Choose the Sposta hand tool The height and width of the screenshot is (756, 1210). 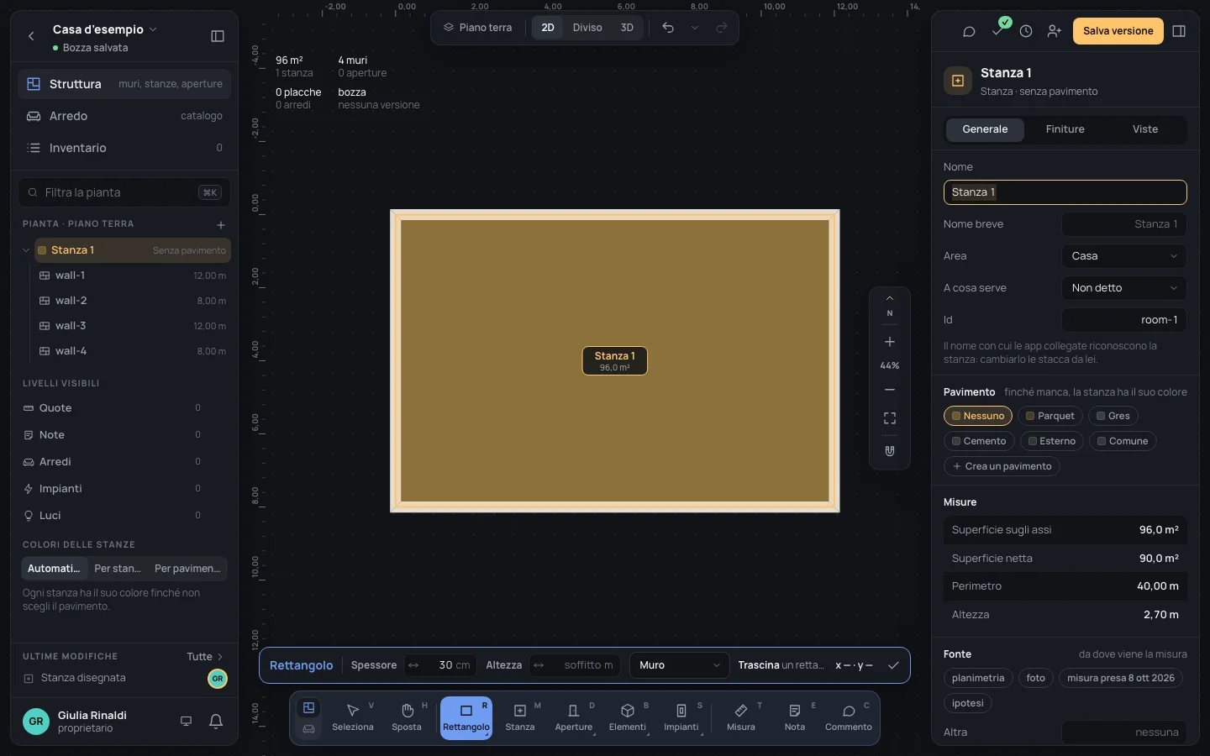tap(407, 717)
